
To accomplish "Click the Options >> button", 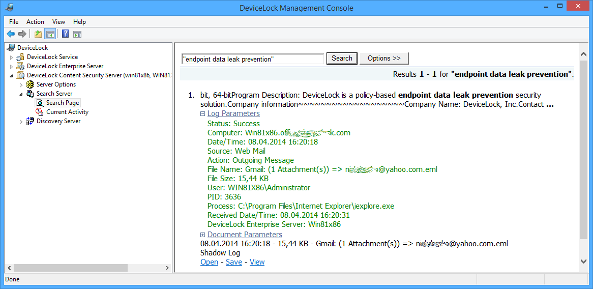I will click(384, 58).
